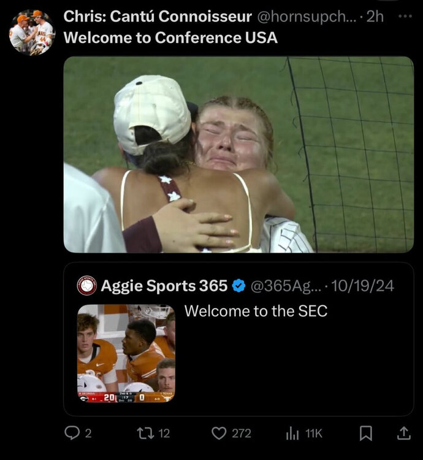
Task: Like the post with the heart icon
Action: point(219,433)
